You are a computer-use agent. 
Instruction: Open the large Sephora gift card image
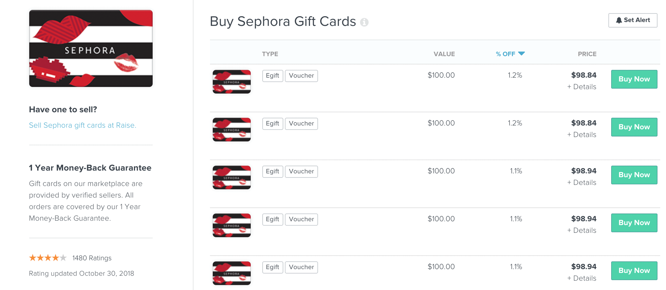91,48
